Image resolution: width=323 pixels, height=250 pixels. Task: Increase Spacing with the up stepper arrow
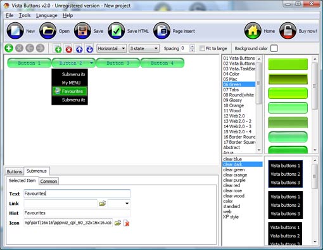[192, 46]
